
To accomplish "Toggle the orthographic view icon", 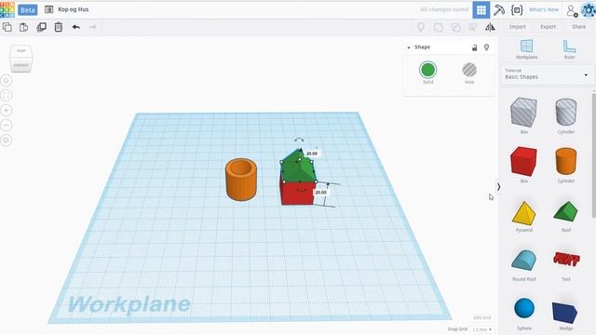I will (x=7, y=141).
